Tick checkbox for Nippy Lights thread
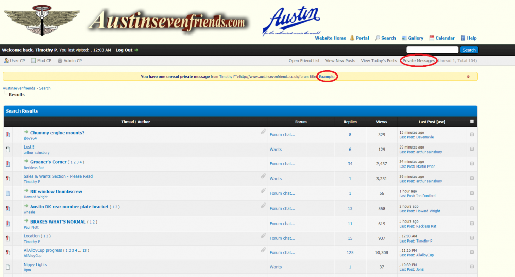 click(472, 267)
